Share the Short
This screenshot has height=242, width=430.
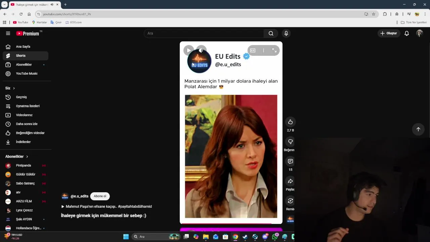[290, 181]
